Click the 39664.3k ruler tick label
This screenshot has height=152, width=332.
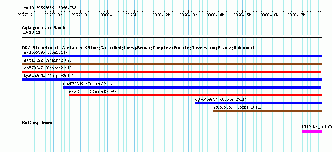[188, 15]
